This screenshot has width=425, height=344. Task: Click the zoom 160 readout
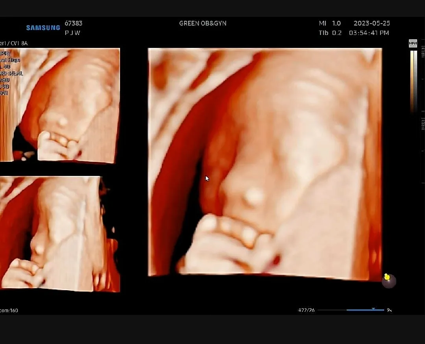[x=9, y=311]
